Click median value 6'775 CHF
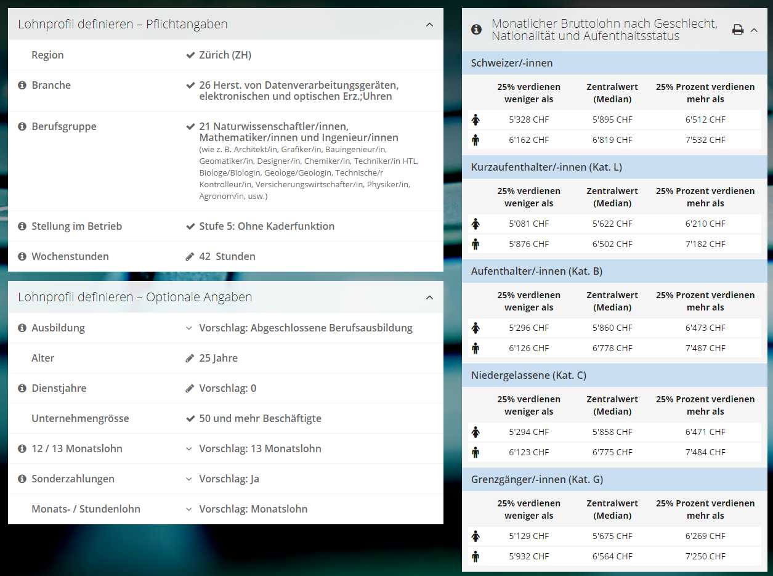The image size is (773, 576). 612,452
